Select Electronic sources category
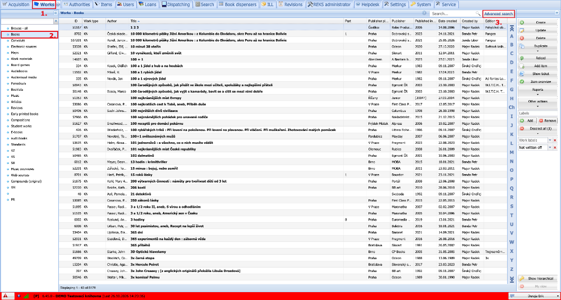 24,46
